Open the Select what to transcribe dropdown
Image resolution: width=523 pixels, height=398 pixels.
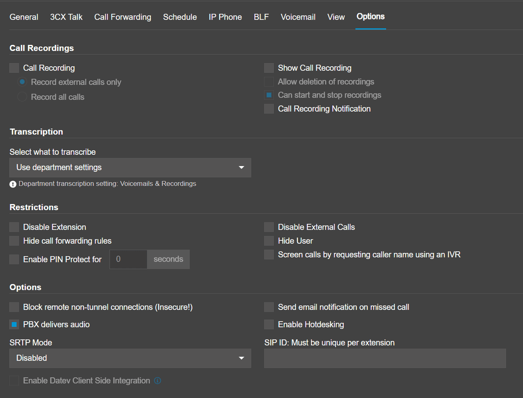(x=130, y=167)
